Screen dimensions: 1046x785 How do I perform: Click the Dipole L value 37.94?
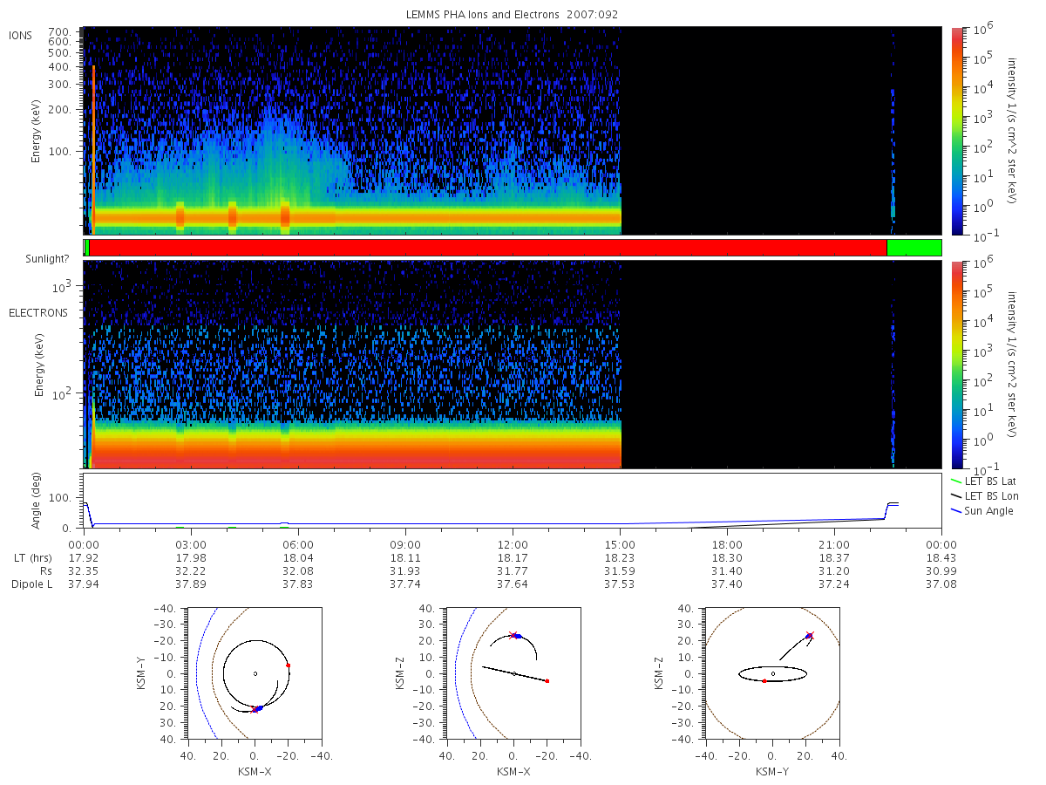pyautogui.click(x=84, y=584)
